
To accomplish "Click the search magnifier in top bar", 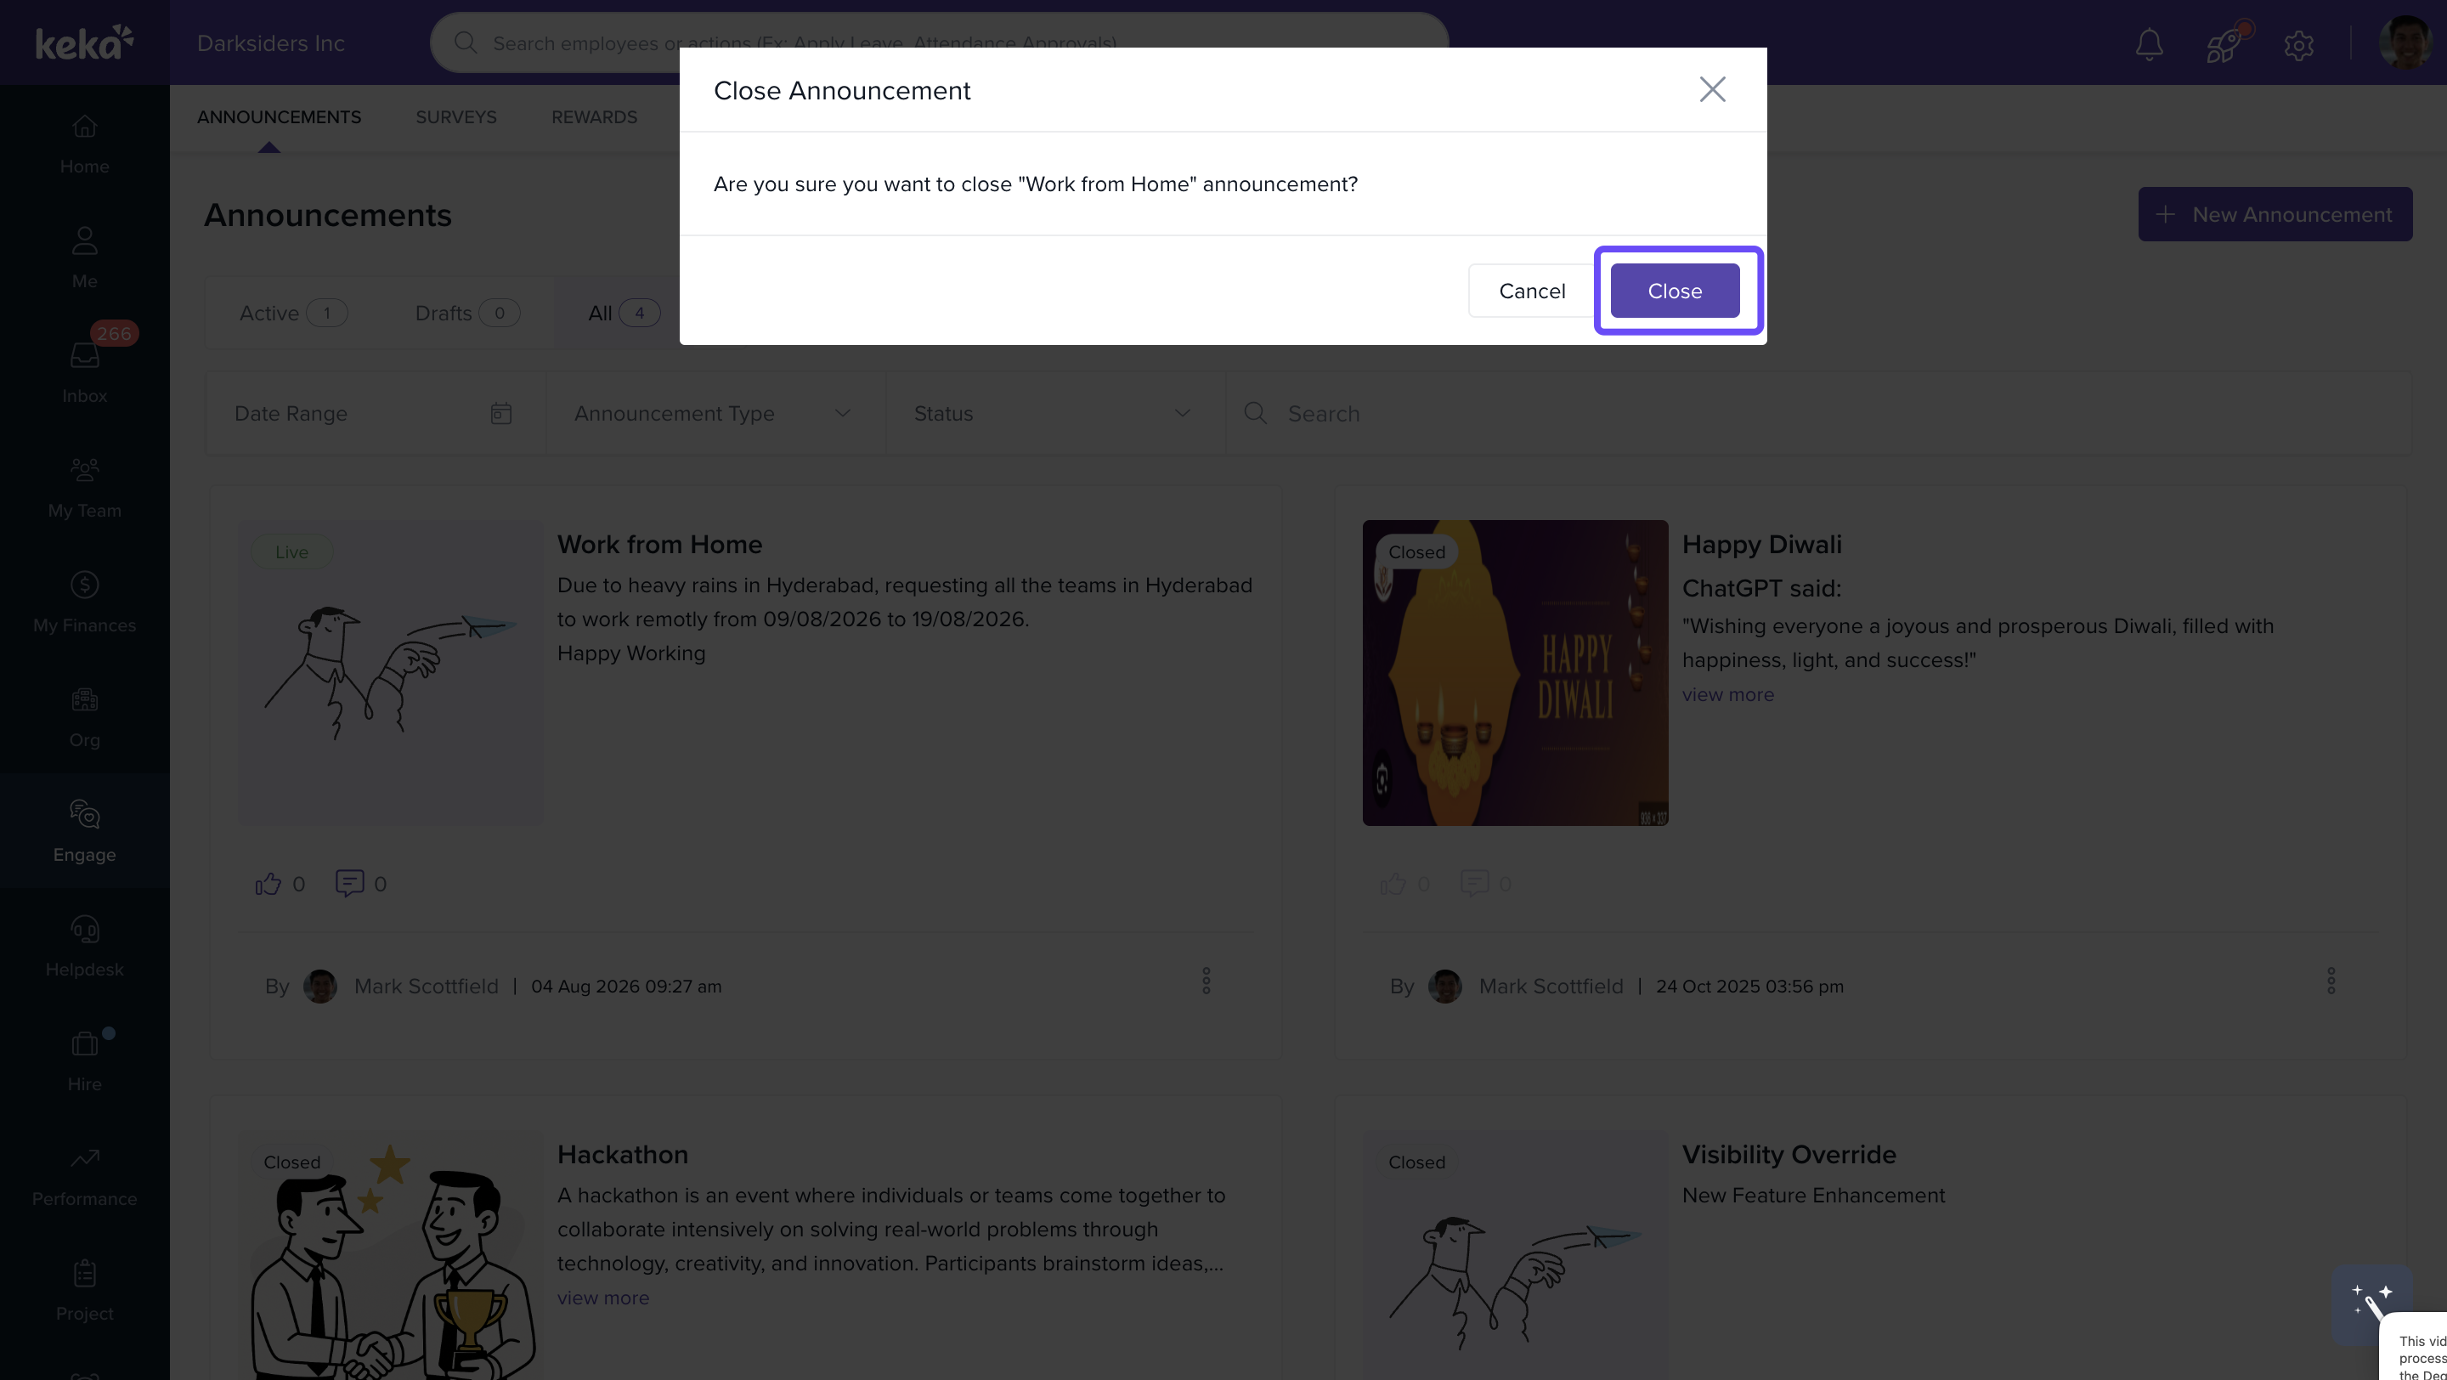I will [x=466, y=42].
